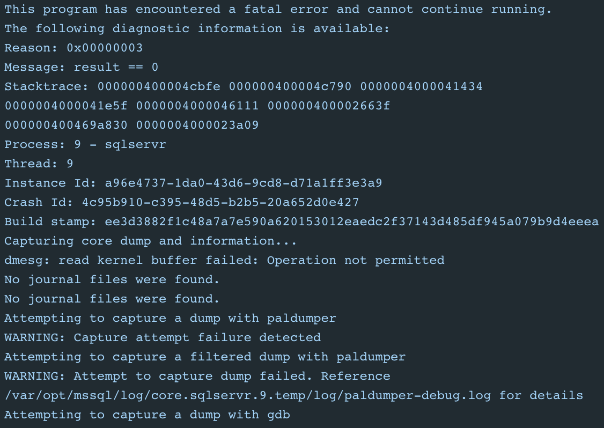Click the "Attempting to capture a dump with gdb" line
This screenshot has height=428, width=604.
tap(147, 415)
